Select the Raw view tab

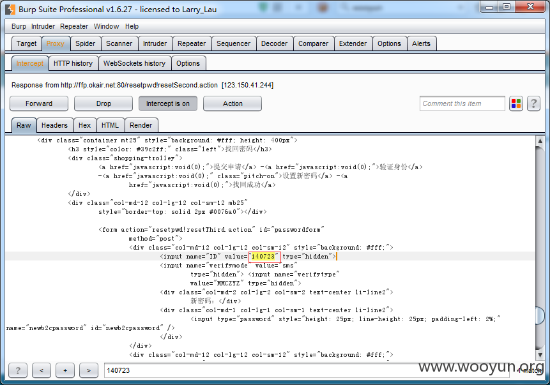(24, 125)
